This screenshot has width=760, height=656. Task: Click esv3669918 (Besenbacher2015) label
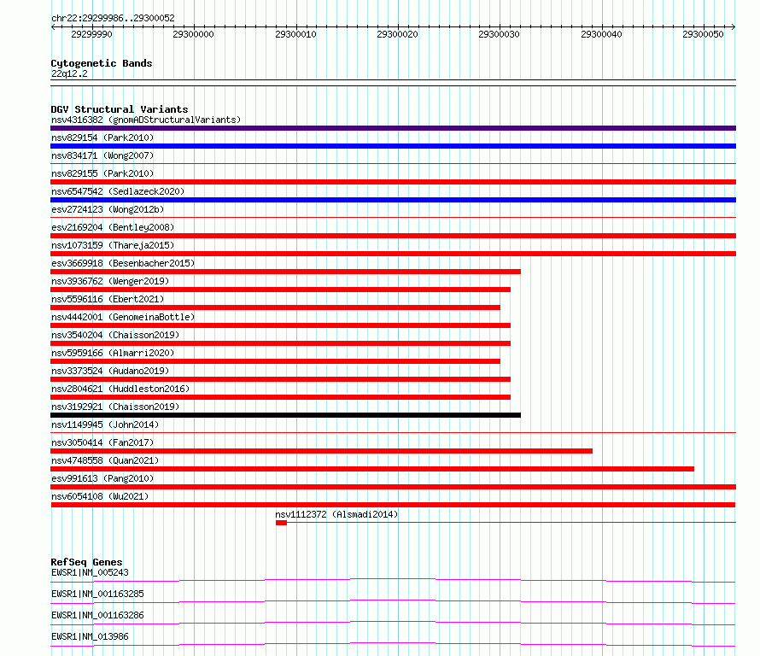(x=123, y=263)
